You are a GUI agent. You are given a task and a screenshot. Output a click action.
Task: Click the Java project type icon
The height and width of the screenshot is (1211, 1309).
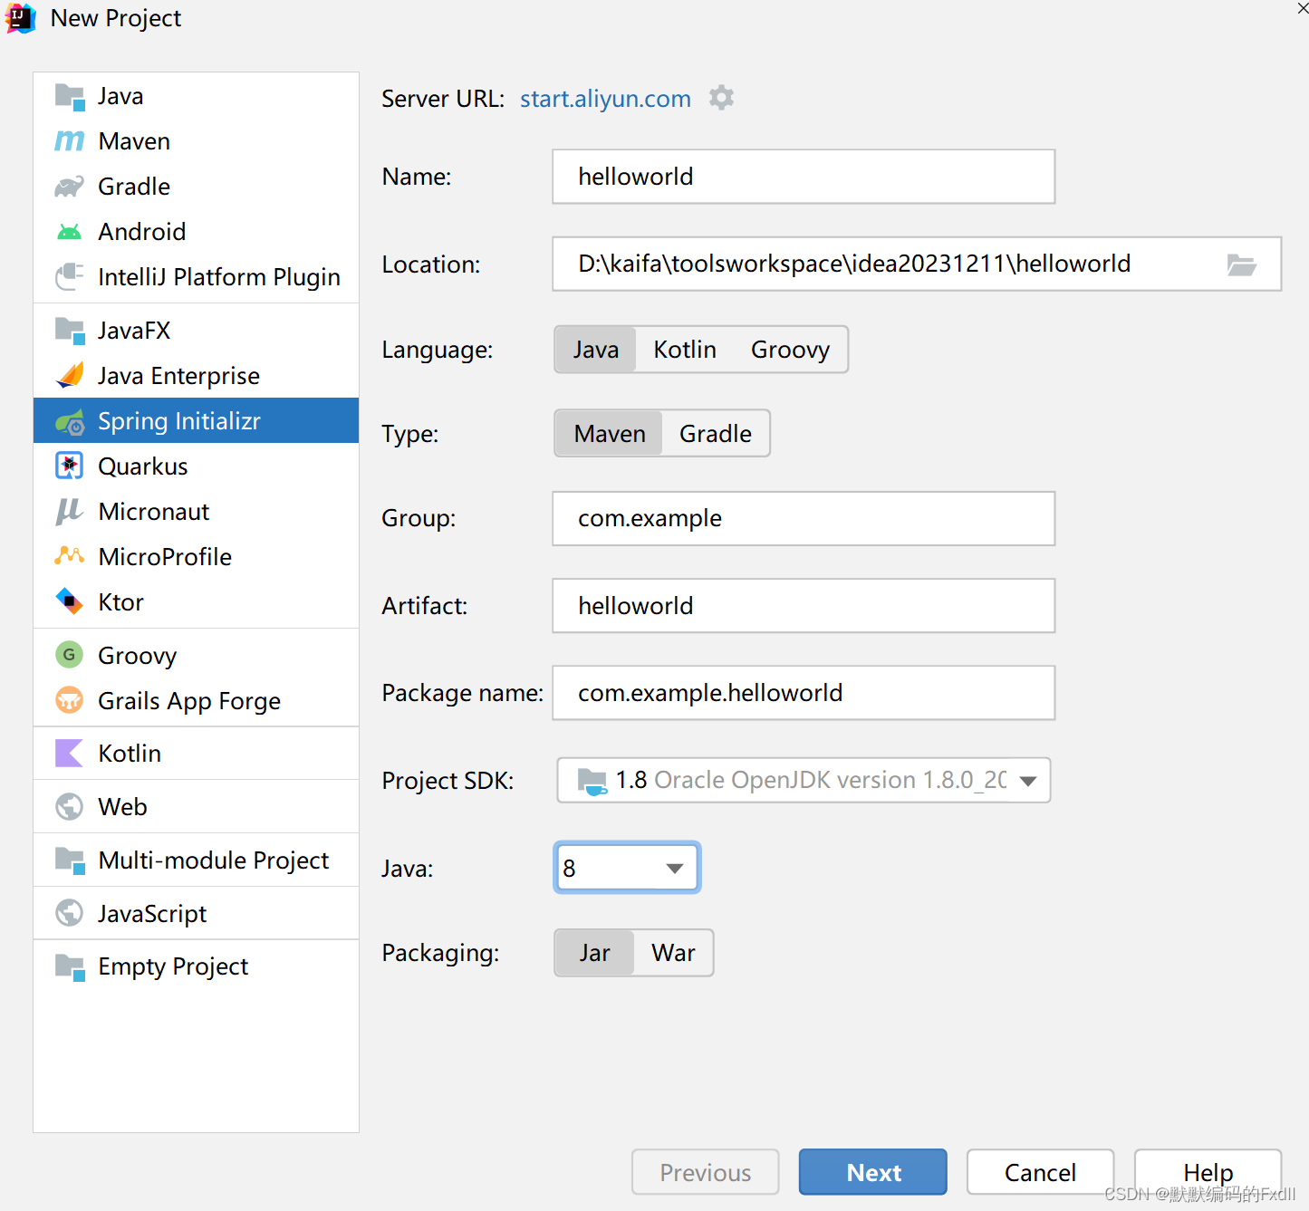point(70,96)
